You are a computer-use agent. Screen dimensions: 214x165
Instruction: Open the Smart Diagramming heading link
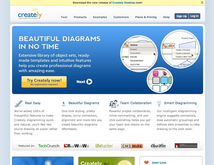[x=180, y=103]
